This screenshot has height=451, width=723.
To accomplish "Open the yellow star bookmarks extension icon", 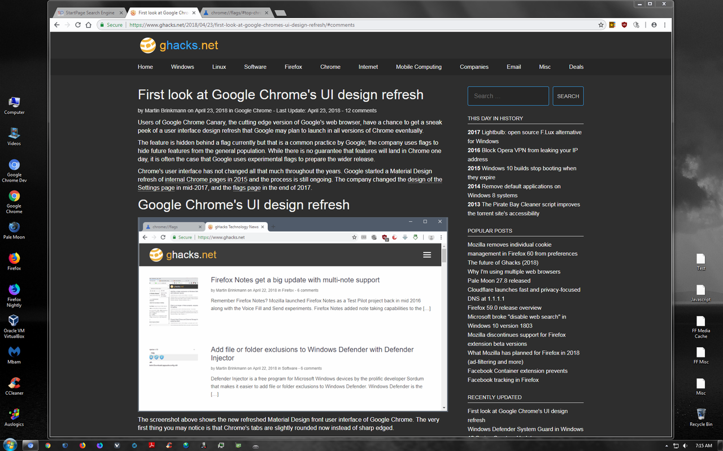I will pos(612,25).
